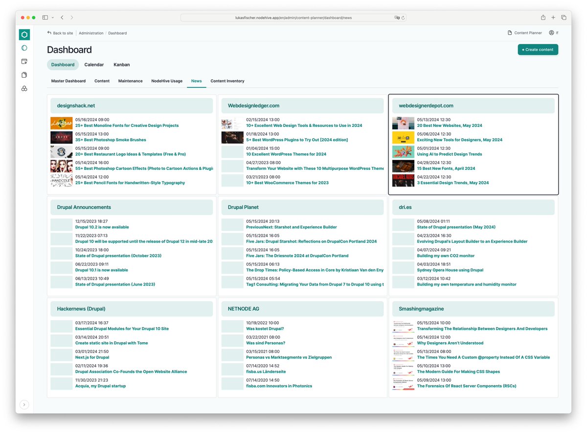Viewport: 587px width, 434px height.
Task: Open the crescent circle icon in left sidebar
Action: tap(24, 48)
